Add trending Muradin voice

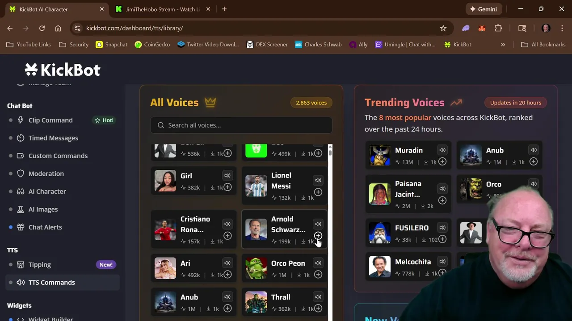[x=442, y=162]
